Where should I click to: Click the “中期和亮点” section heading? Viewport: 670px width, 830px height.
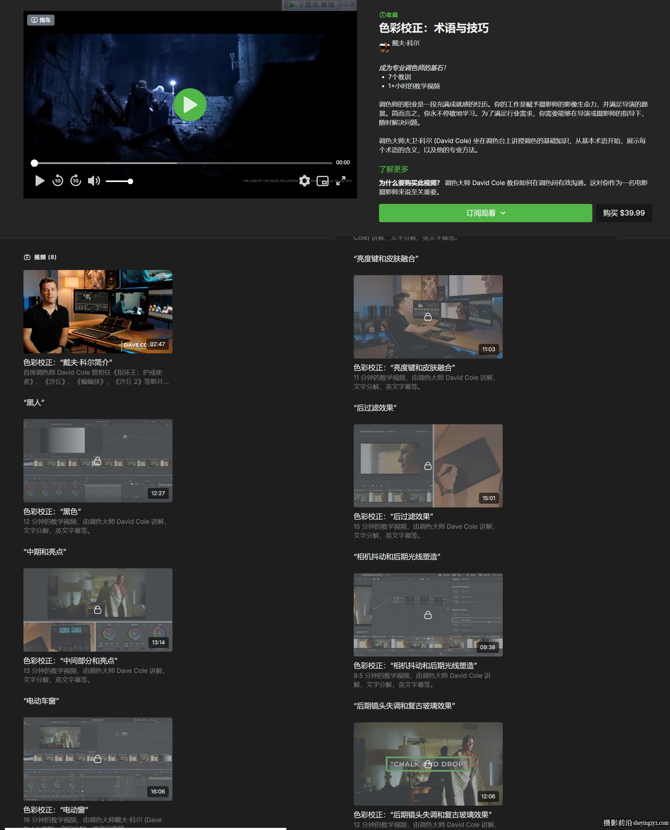pos(45,552)
